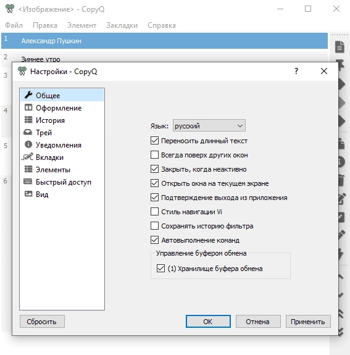Viewport: 350px width, 355px height.
Task: Enable Стиль навигации Vi checkbox
Action: coord(154,212)
